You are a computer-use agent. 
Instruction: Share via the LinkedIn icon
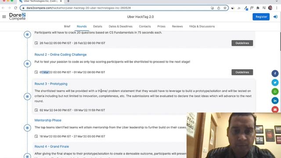(x=275, y=101)
